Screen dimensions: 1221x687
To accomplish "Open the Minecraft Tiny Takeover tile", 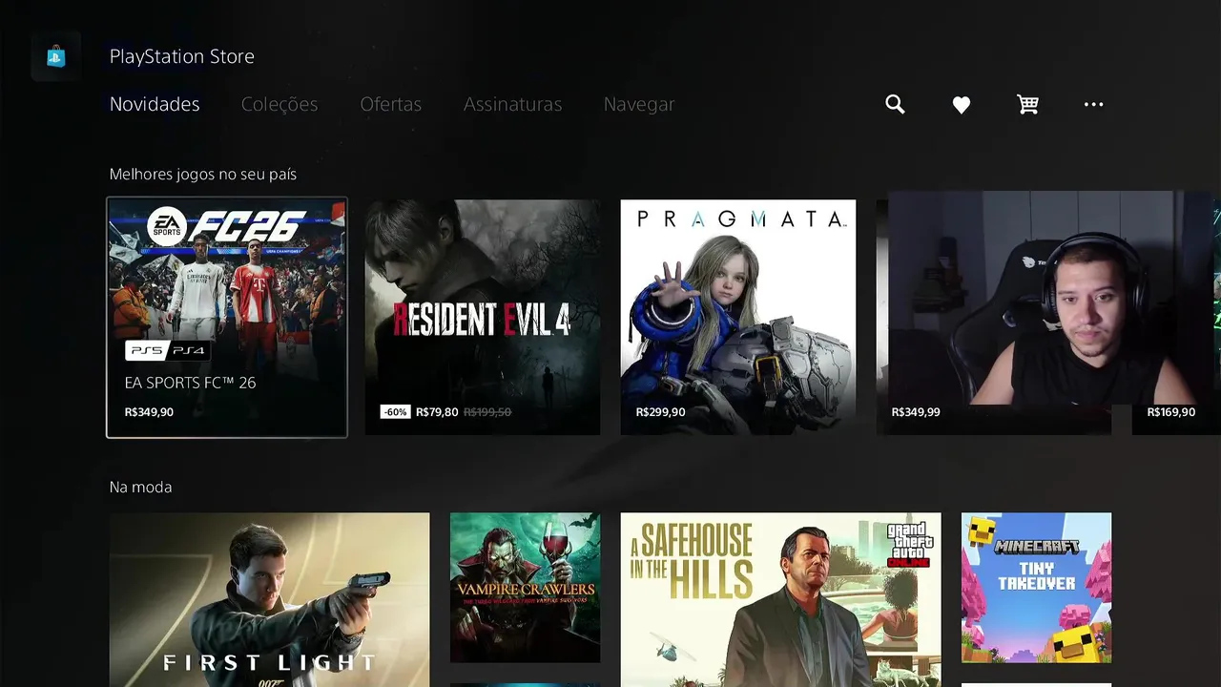I will tap(1036, 588).
